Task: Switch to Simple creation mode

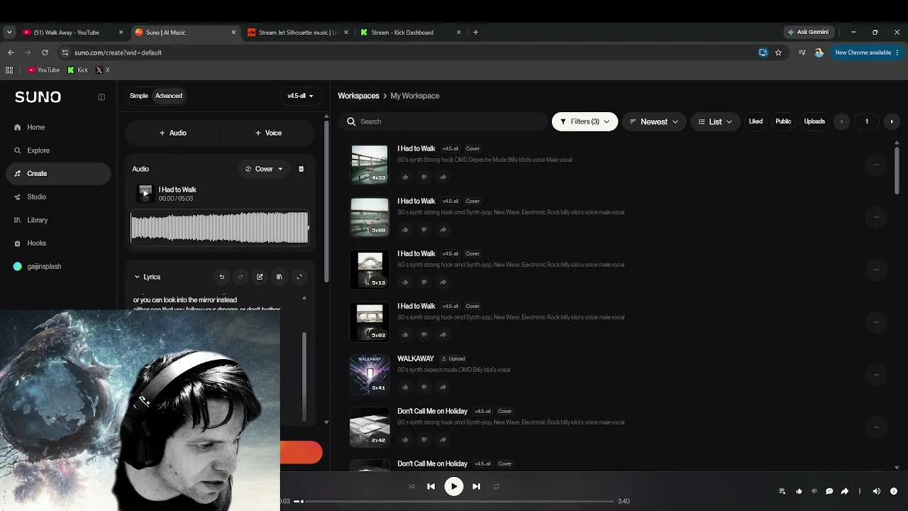Action: point(139,96)
